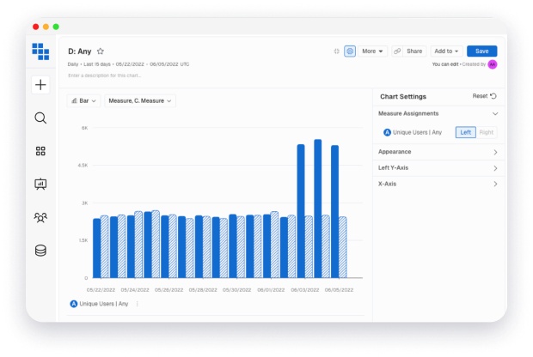Open the dashboards grid icon in sidebar

coord(40,151)
